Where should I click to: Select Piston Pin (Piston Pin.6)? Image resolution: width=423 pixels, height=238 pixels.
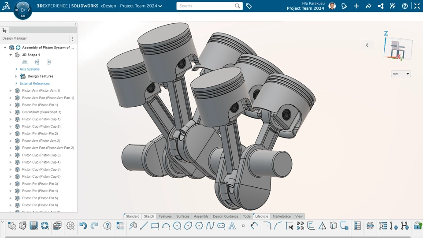40,205
